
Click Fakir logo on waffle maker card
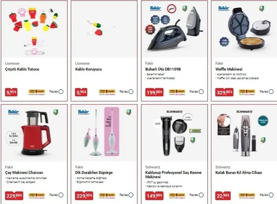pyautogui.click(x=224, y=8)
